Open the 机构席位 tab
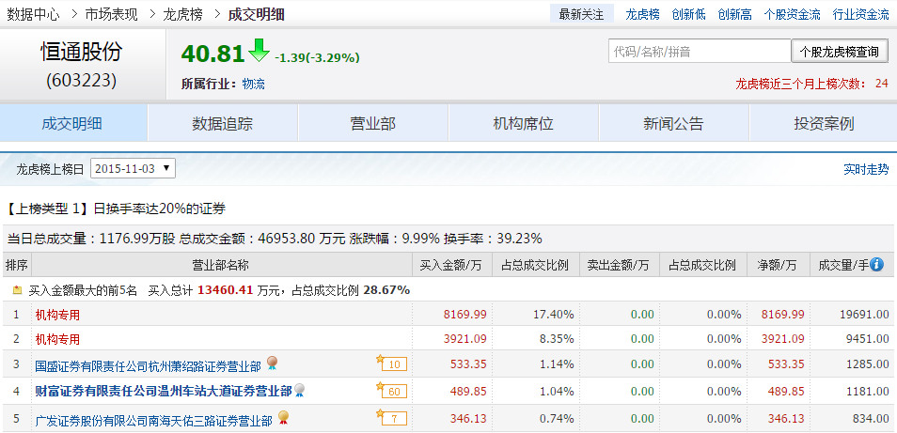This screenshot has width=897, height=433. 523,123
